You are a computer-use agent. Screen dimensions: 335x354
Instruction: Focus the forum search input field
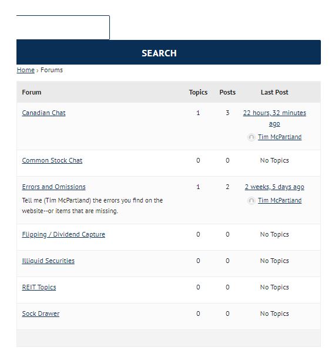click(63, 28)
